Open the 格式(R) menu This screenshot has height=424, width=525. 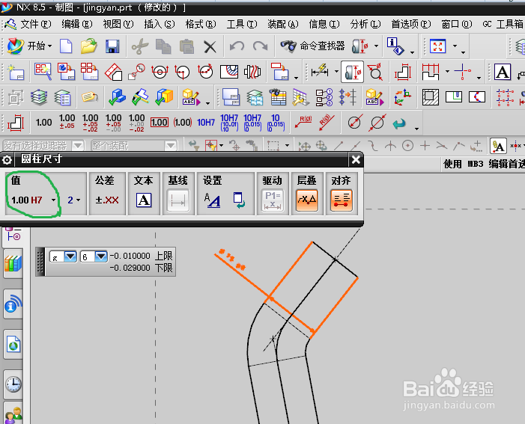point(201,24)
